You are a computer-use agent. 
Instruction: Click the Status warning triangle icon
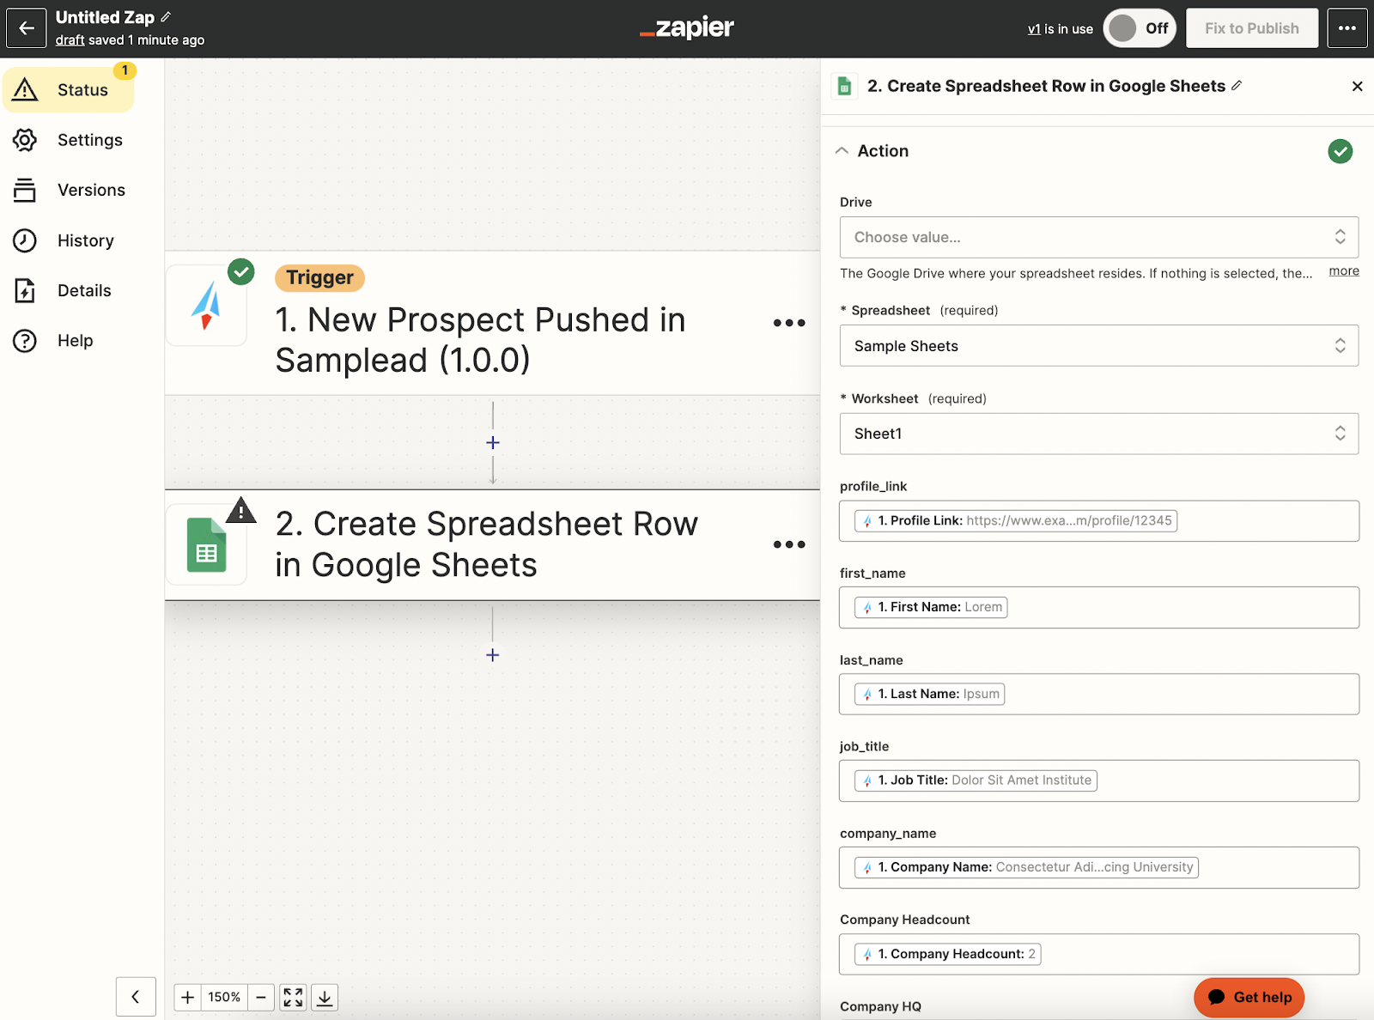click(x=25, y=89)
